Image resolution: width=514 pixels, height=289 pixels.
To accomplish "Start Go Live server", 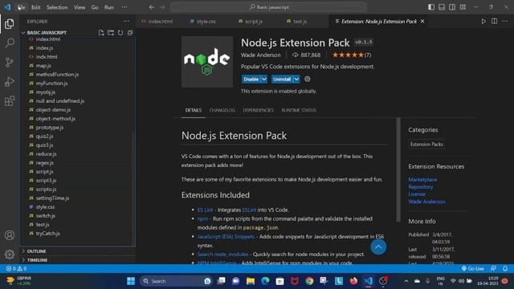I will [473, 269].
